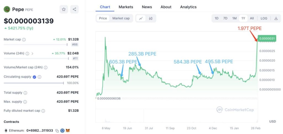The height and width of the screenshot is (134, 283).
Task: Switch to the Analytics tab
Action: click(x=188, y=7)
